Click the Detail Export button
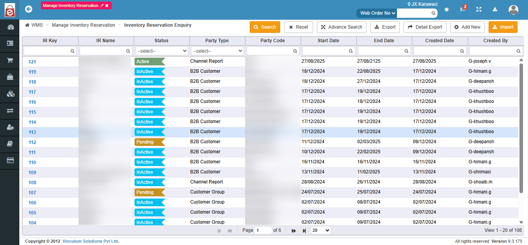The image size is (528, 245). [425, 27]
